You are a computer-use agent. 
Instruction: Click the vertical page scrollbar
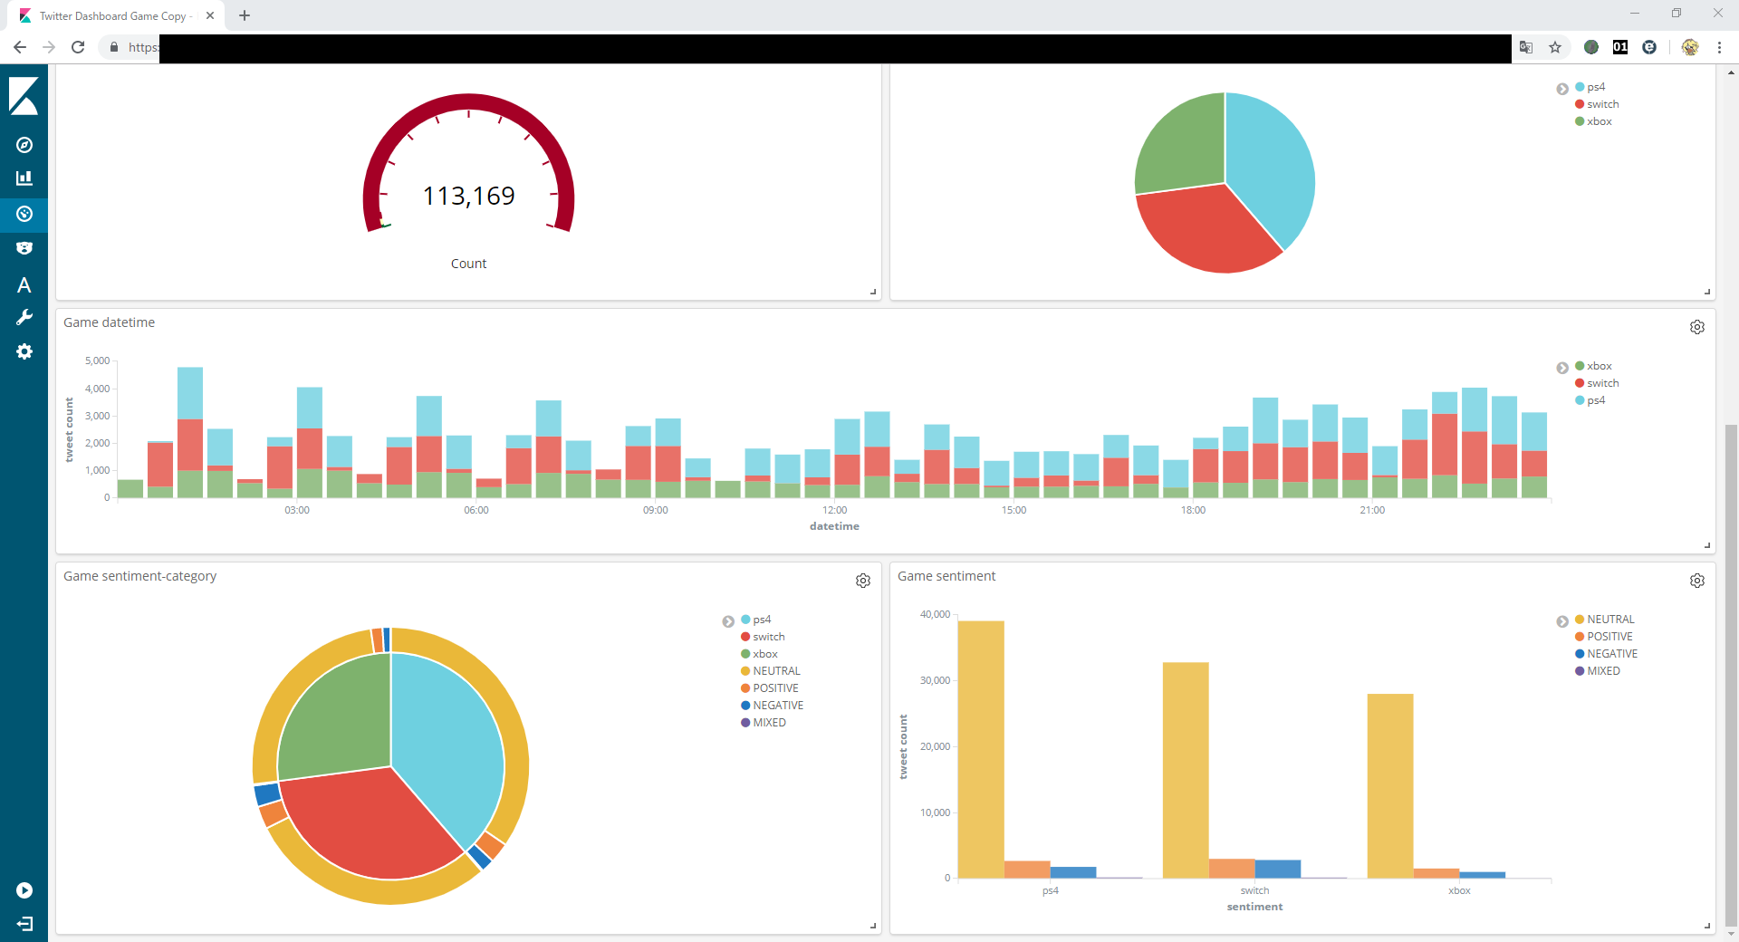pyautogui.click(x=1731, y=670)
